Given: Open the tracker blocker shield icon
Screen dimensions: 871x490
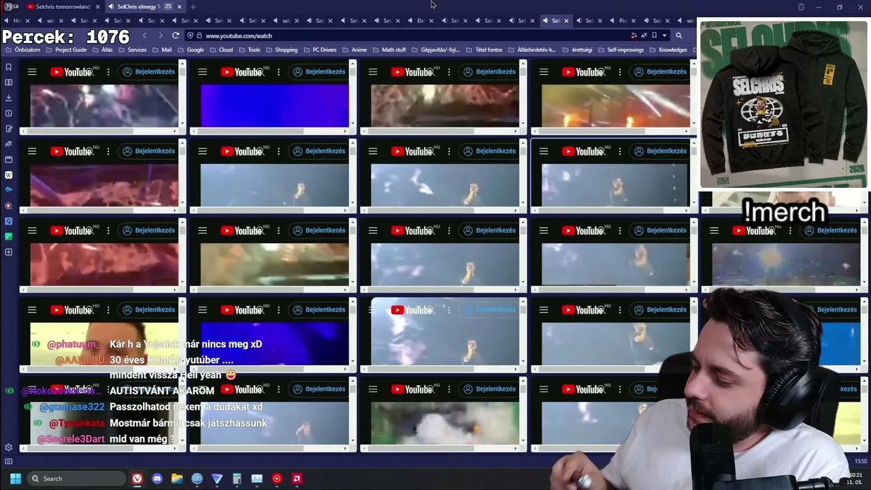Looking at the screenshot, I should tap(190, 35).
